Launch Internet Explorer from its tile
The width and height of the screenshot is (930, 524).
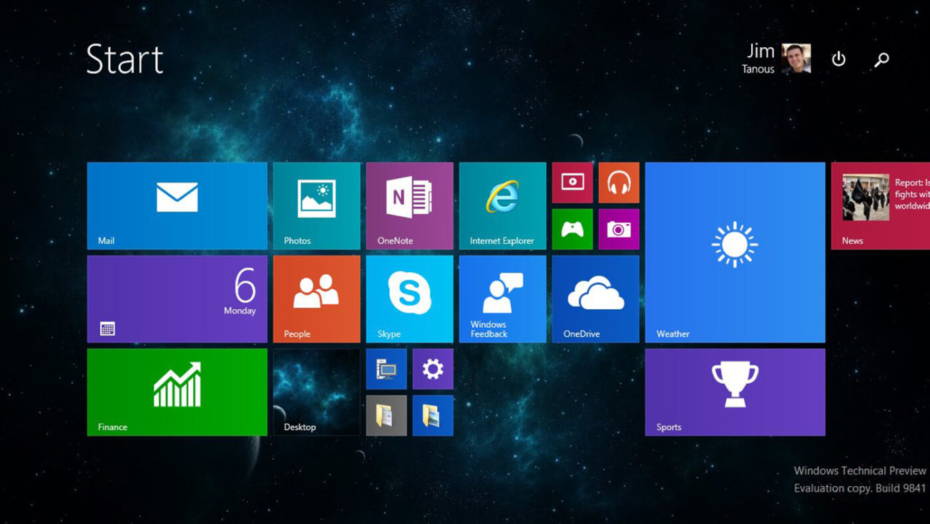click(501, 205)
